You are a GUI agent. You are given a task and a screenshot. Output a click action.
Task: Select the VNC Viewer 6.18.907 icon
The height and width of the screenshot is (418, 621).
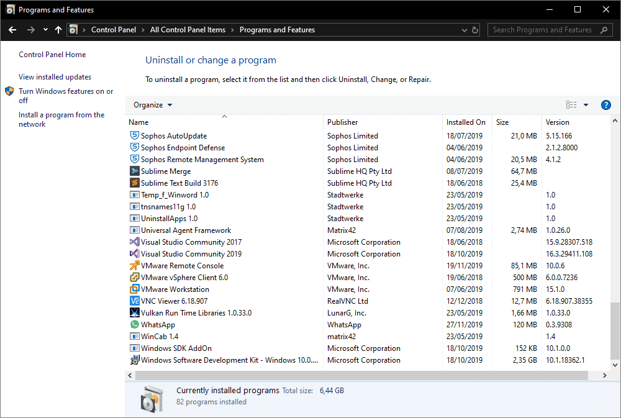pos(135,301)
